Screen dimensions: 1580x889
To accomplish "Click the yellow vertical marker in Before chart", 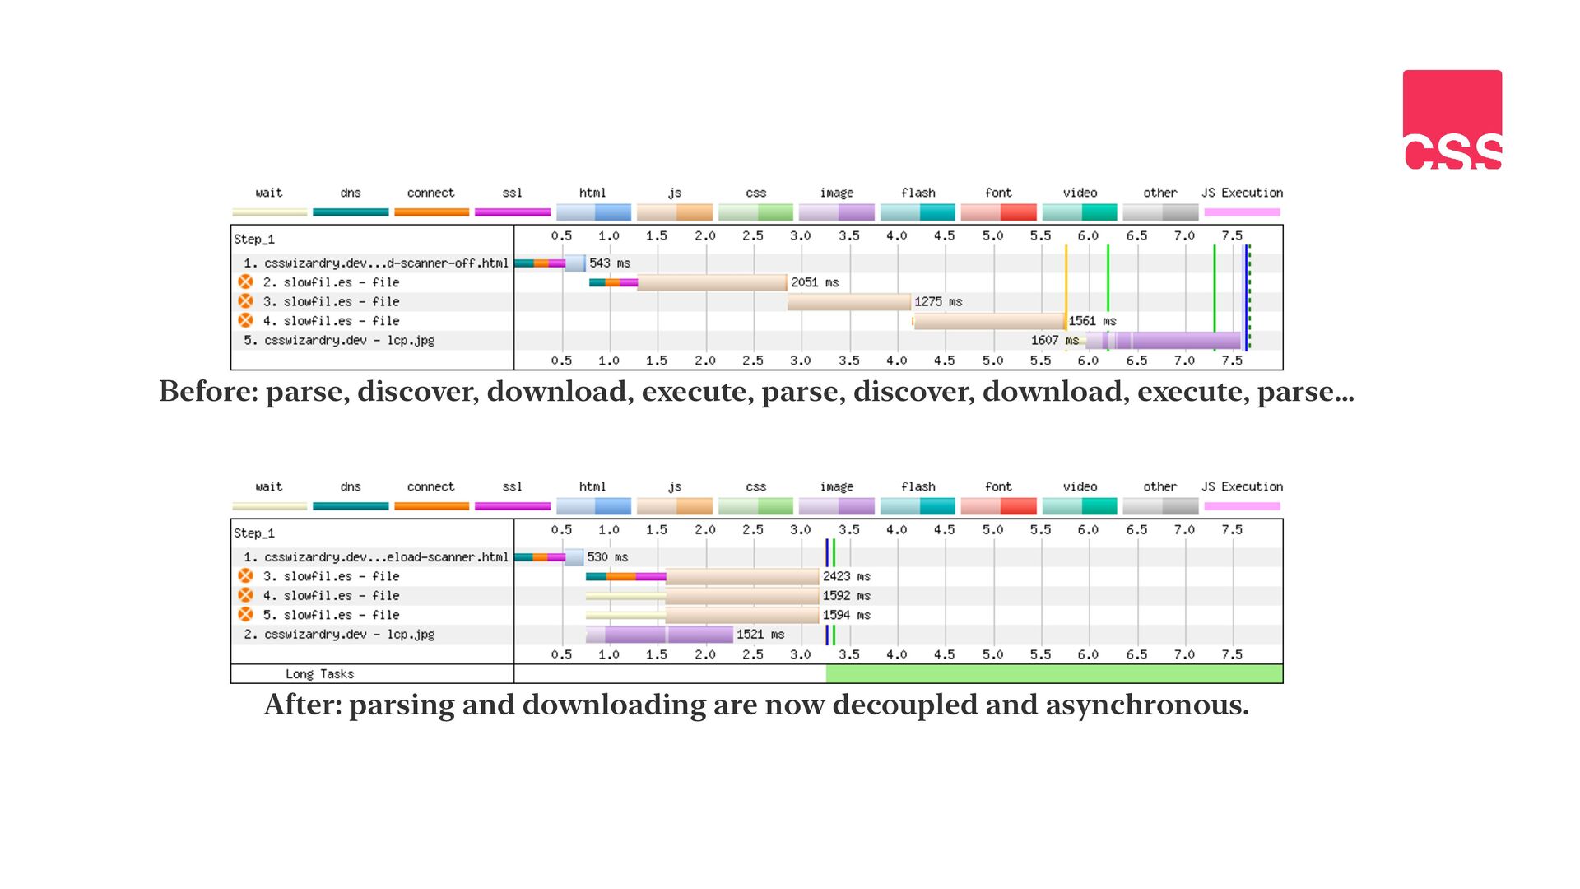I will pyautogui.click(x=1066, y=297).
